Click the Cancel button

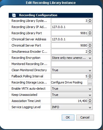(85, 117)
